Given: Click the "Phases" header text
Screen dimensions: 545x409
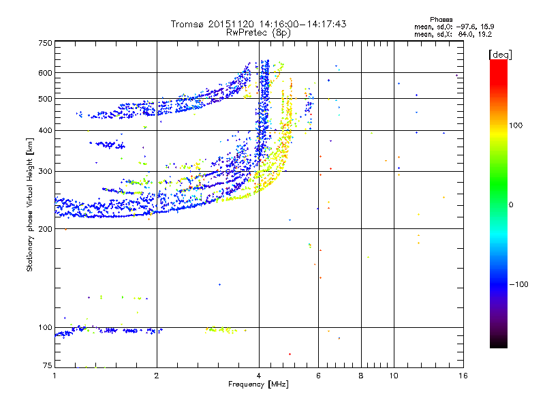Looking at the screenshot, I should (441, 20).
